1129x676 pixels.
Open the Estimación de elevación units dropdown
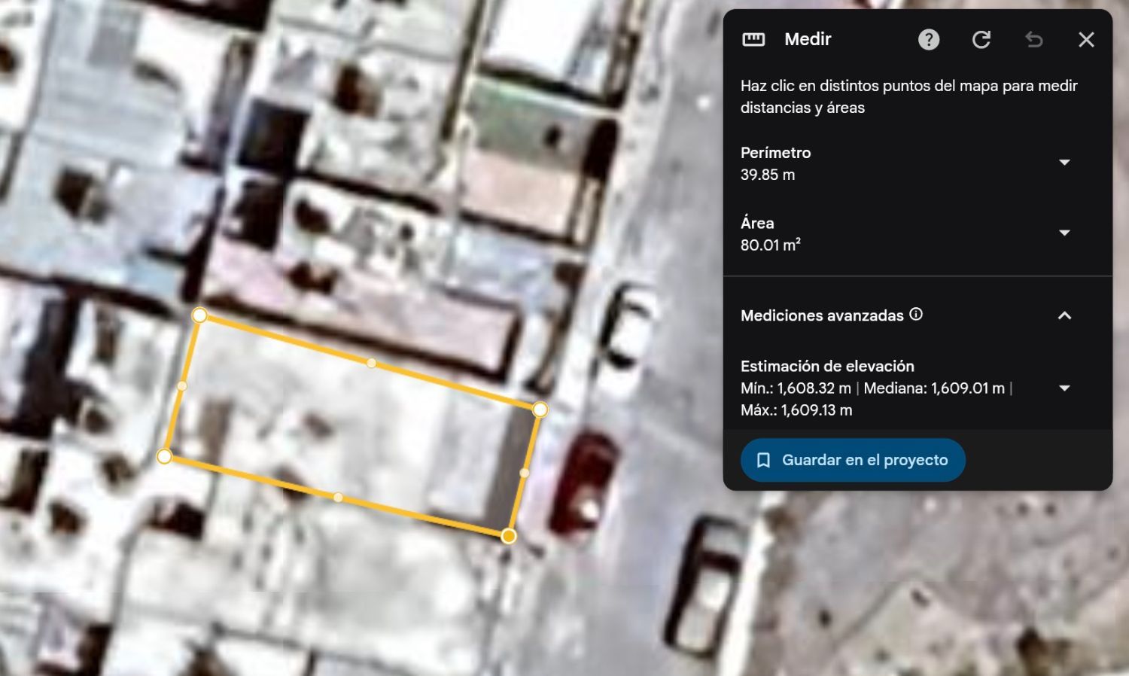(x=1064, y=388)
